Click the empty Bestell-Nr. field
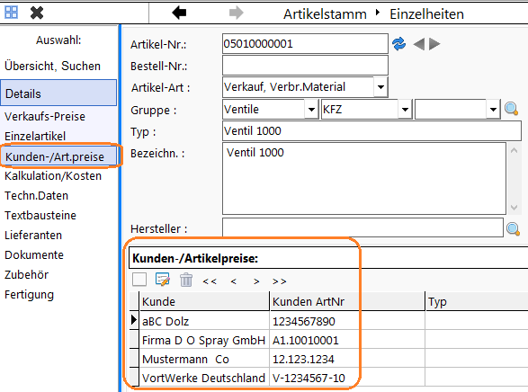This screenshot has width=528, height=392. tap(305, 66)
